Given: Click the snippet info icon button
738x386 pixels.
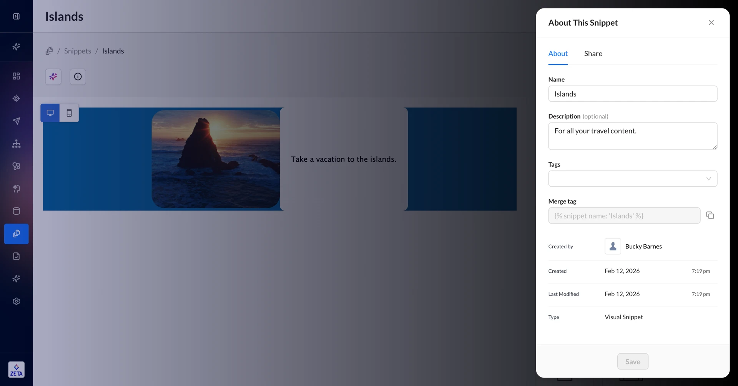Looking at the screenshot, I should pyautogui.click(x=78, y=77).
